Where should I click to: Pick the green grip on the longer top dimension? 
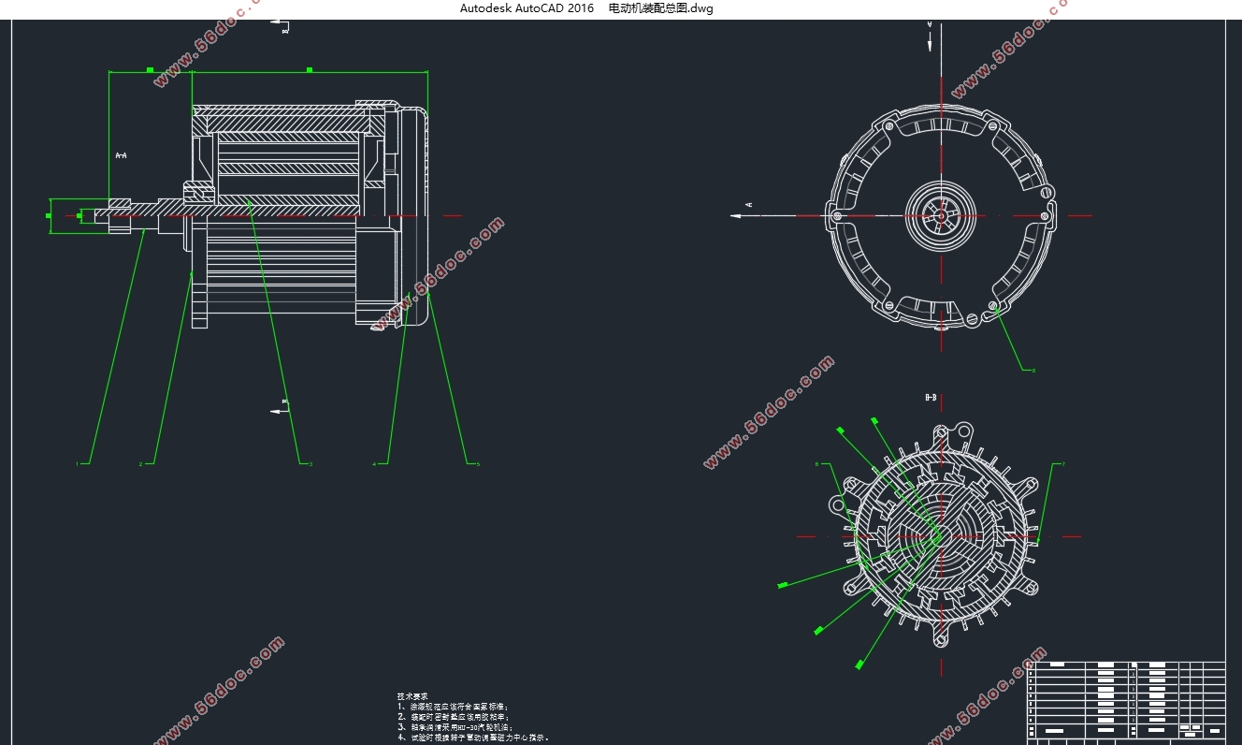pos(309,69)
